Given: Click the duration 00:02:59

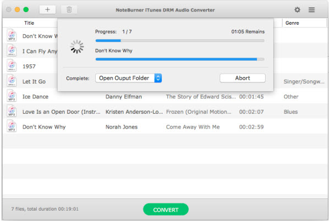Looking at the screenshot, I should pos(251,127).
